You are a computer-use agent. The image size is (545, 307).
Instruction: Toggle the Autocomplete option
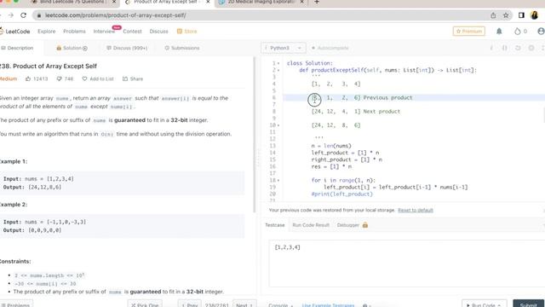pos(330,48)
